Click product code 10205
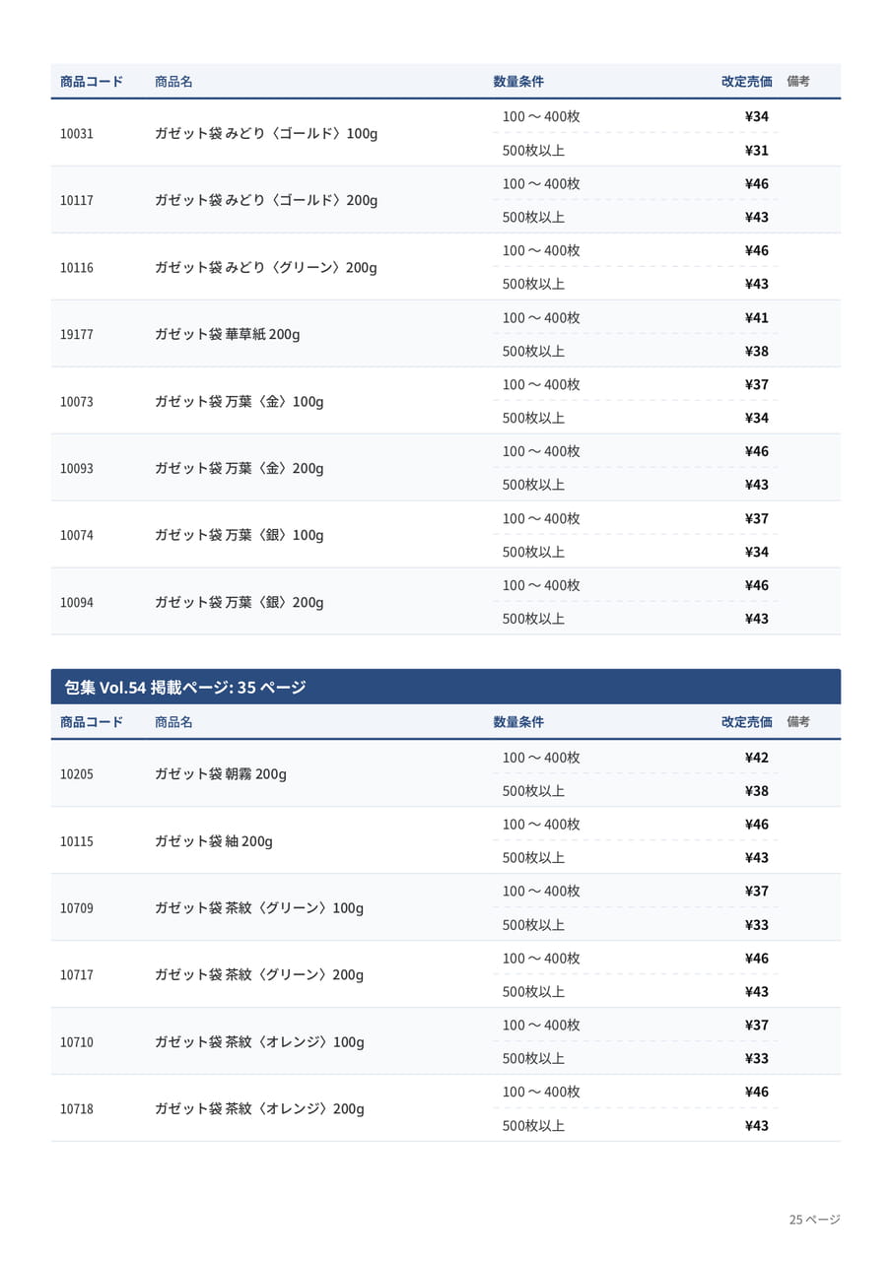Screen dimensions: 892x1261 77,774
